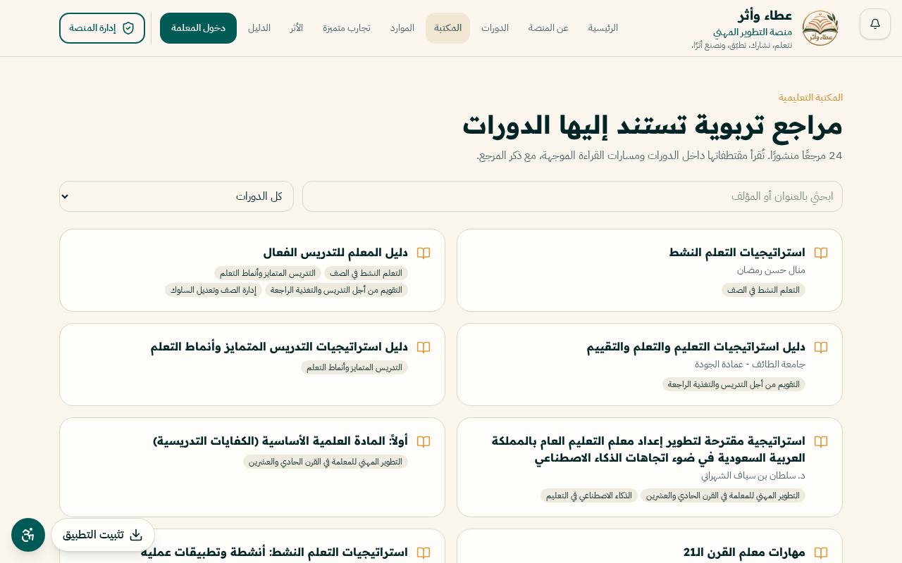Screen dimensions: 902x563
Task: Click the المكتبة التعليمية section label
Action: point(810,98)
